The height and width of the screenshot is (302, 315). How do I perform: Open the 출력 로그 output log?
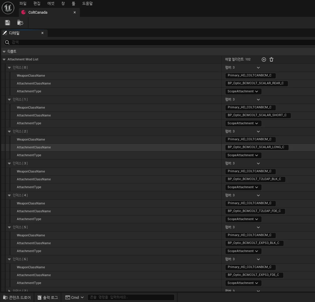[x=48, y=297]
